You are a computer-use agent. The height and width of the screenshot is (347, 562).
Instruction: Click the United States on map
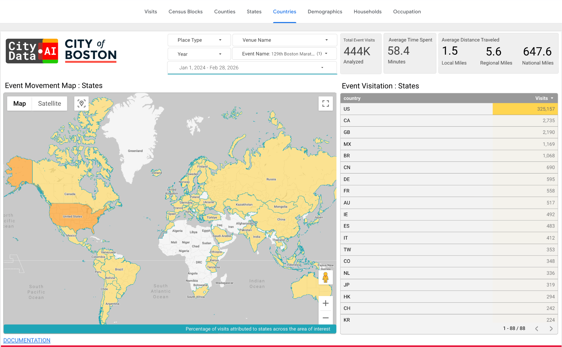coord(74,220)
